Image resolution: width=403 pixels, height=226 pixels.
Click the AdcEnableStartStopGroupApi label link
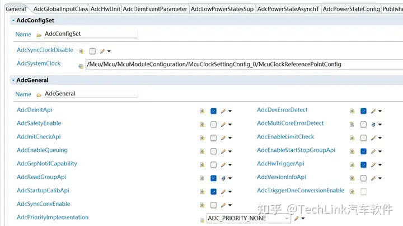tap(296, 150)
